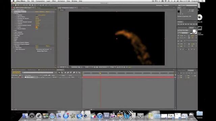Select the Zoom magnifier tool

pyautogui.click(x=18, y=5)
